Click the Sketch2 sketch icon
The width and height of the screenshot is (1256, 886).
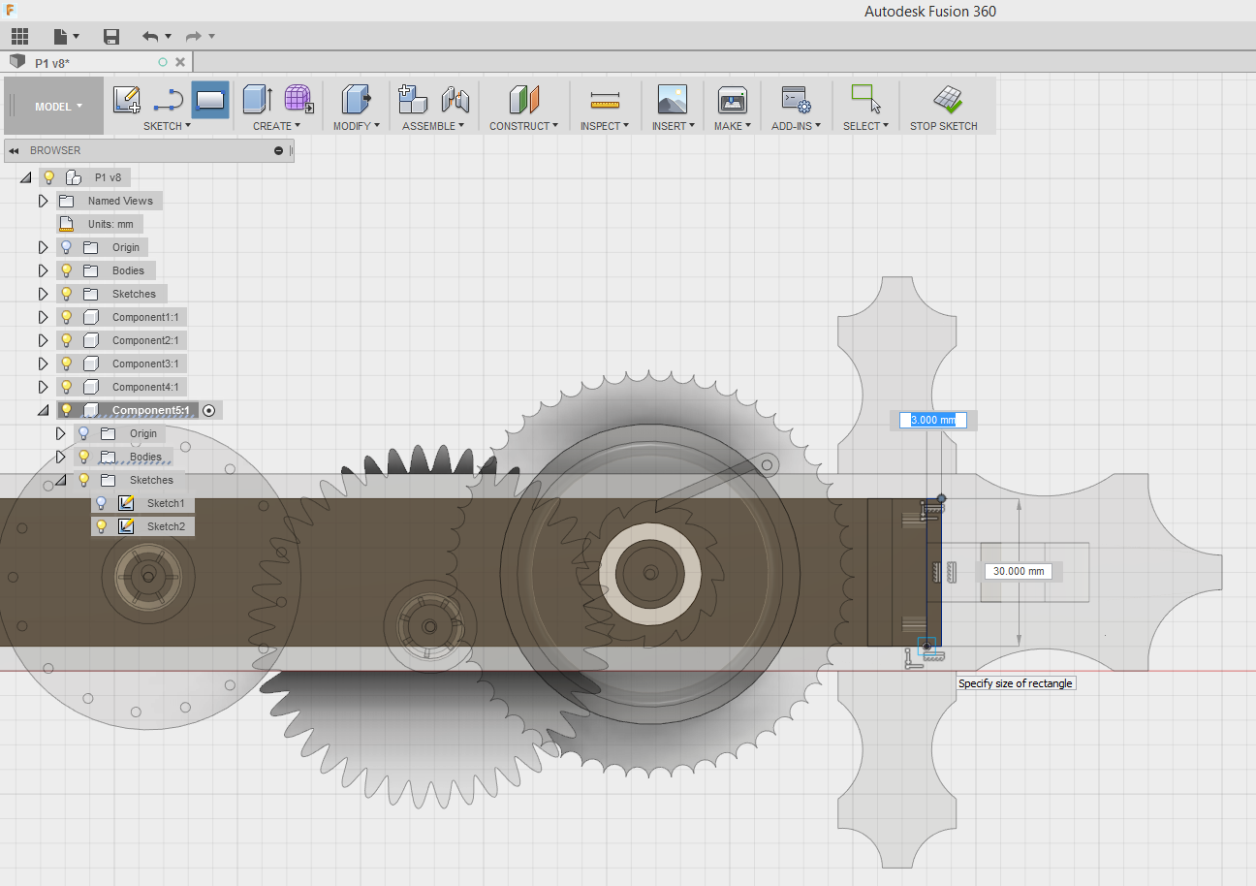point(126,526)
